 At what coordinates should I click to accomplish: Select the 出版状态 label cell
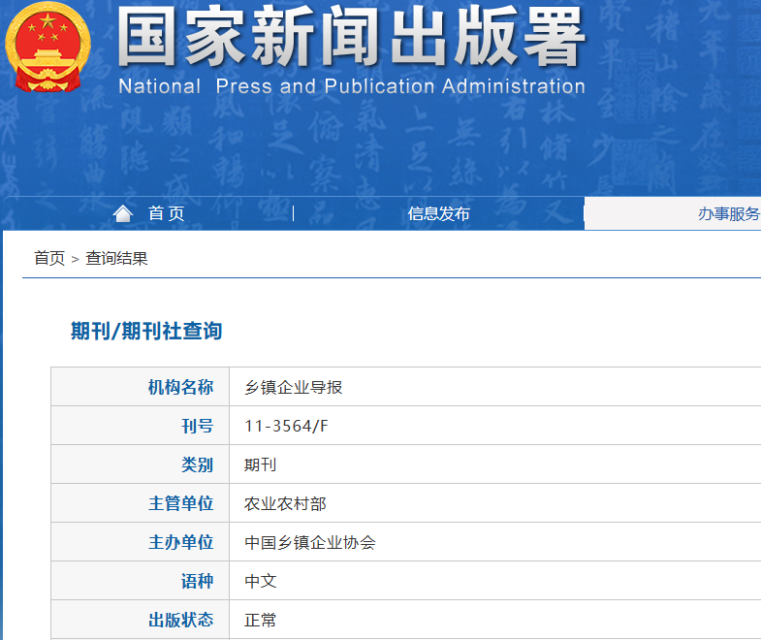point(141,620)
